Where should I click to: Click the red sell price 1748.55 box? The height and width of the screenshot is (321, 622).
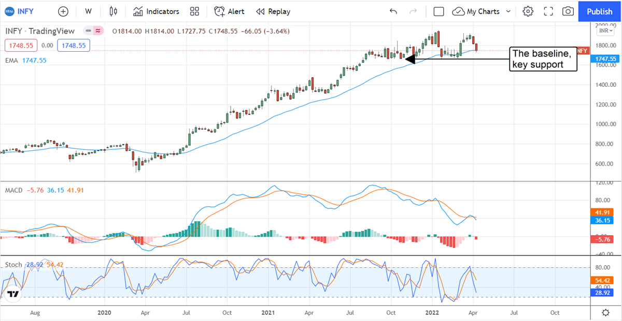pyautogui.click(x=21, y=45)
